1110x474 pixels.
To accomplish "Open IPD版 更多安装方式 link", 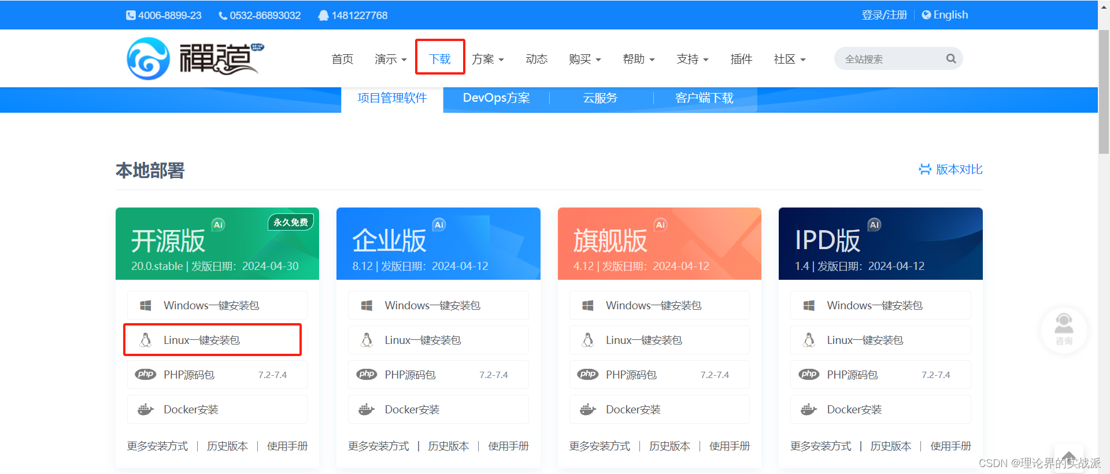I will pos(820,446).
